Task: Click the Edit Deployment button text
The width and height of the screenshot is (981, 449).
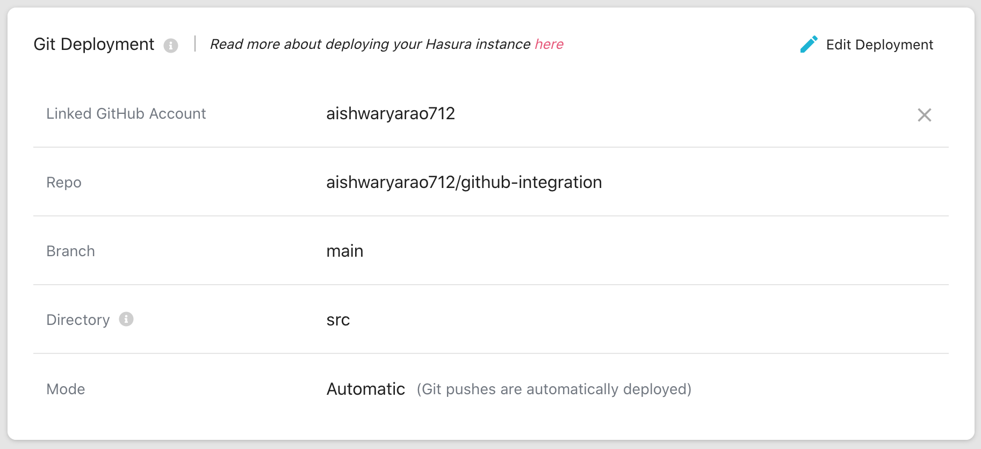Action: tap(879, 45)
